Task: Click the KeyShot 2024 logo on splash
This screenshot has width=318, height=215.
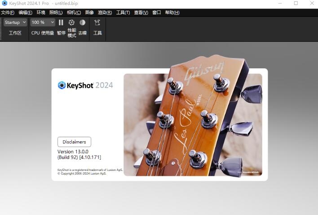Action: click(85, 85)
